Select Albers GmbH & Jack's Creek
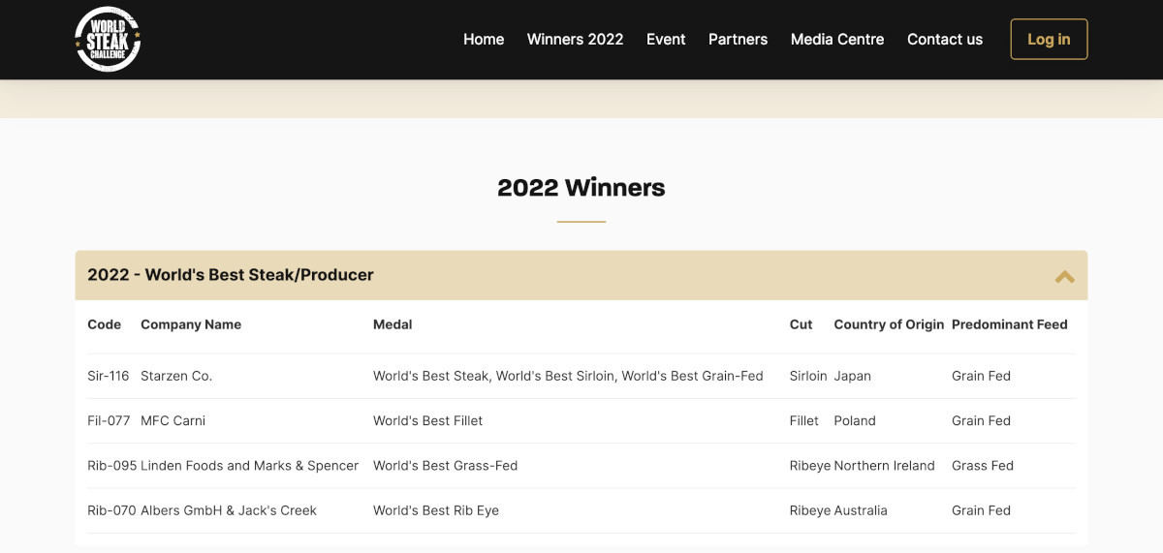1163x553 pixels. point(229,509)
